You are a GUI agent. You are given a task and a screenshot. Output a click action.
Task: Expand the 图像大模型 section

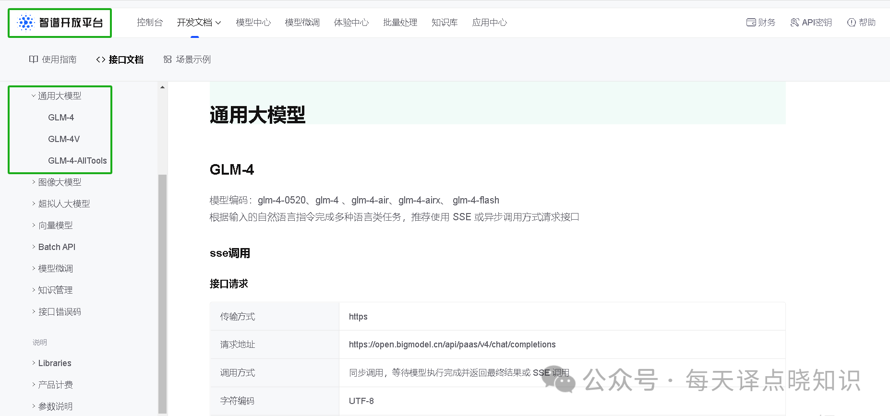tap(34, 182)
